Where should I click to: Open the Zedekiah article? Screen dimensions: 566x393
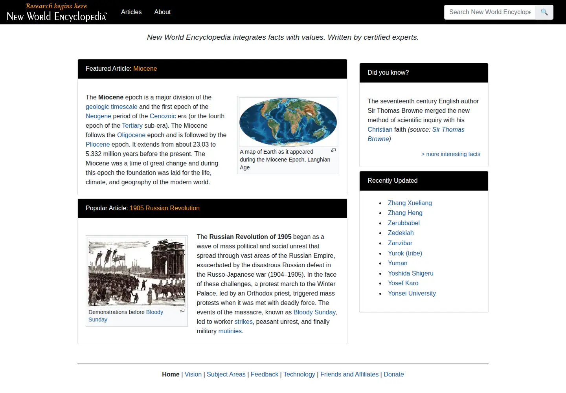pos(401,233)
